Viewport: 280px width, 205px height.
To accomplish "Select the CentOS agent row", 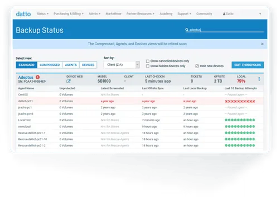I will (x=139, y=95).
